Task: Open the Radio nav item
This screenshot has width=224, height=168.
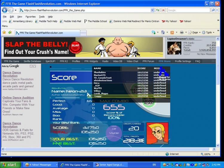Action: coord(105,61)
